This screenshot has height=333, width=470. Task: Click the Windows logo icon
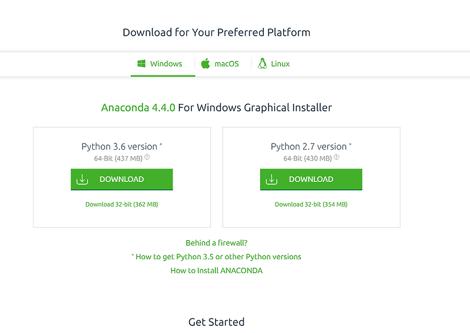(x=141, y=63)
